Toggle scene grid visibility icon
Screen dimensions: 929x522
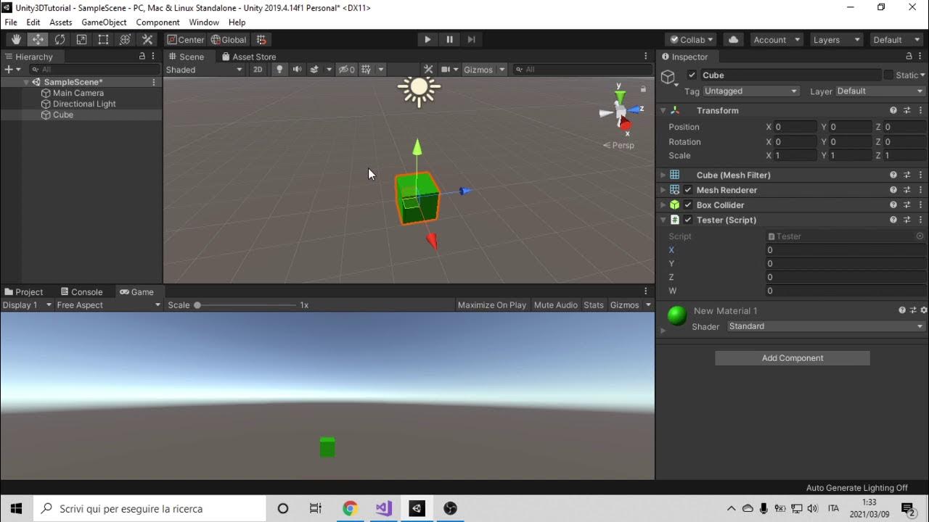367,70
